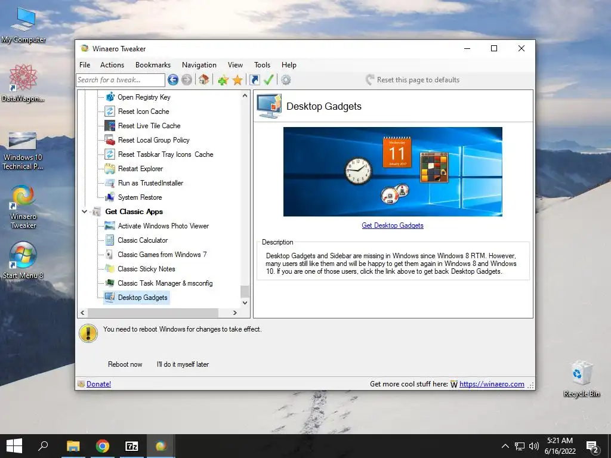This screenshot has width=611, height=458.
Task: Go to the Home page icon
Action: tap(203, 79)
